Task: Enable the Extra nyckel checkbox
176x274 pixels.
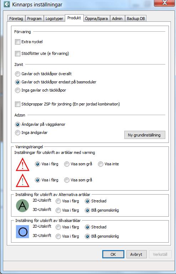Action: click(17, 42)
